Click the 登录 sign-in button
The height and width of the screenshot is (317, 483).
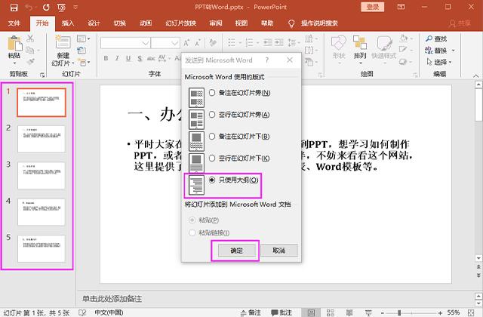pos(372,7)
